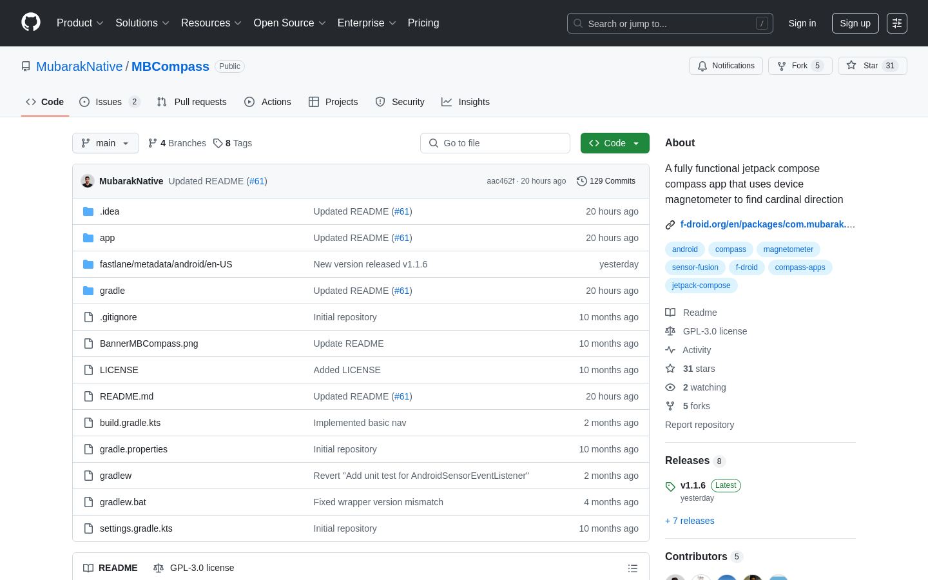Switch to the Issues tab
This screenshot has height=580, width=928.
(110, 102)
